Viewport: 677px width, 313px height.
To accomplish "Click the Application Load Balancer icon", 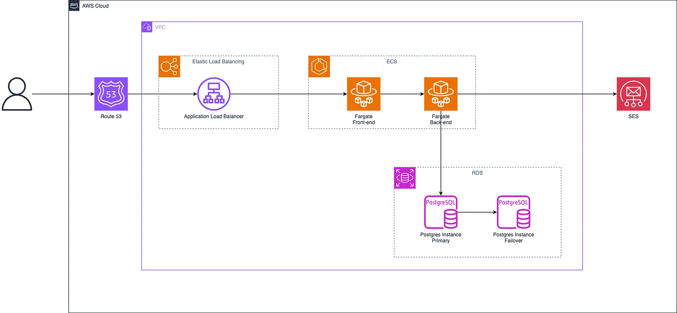I will point(213,94).
